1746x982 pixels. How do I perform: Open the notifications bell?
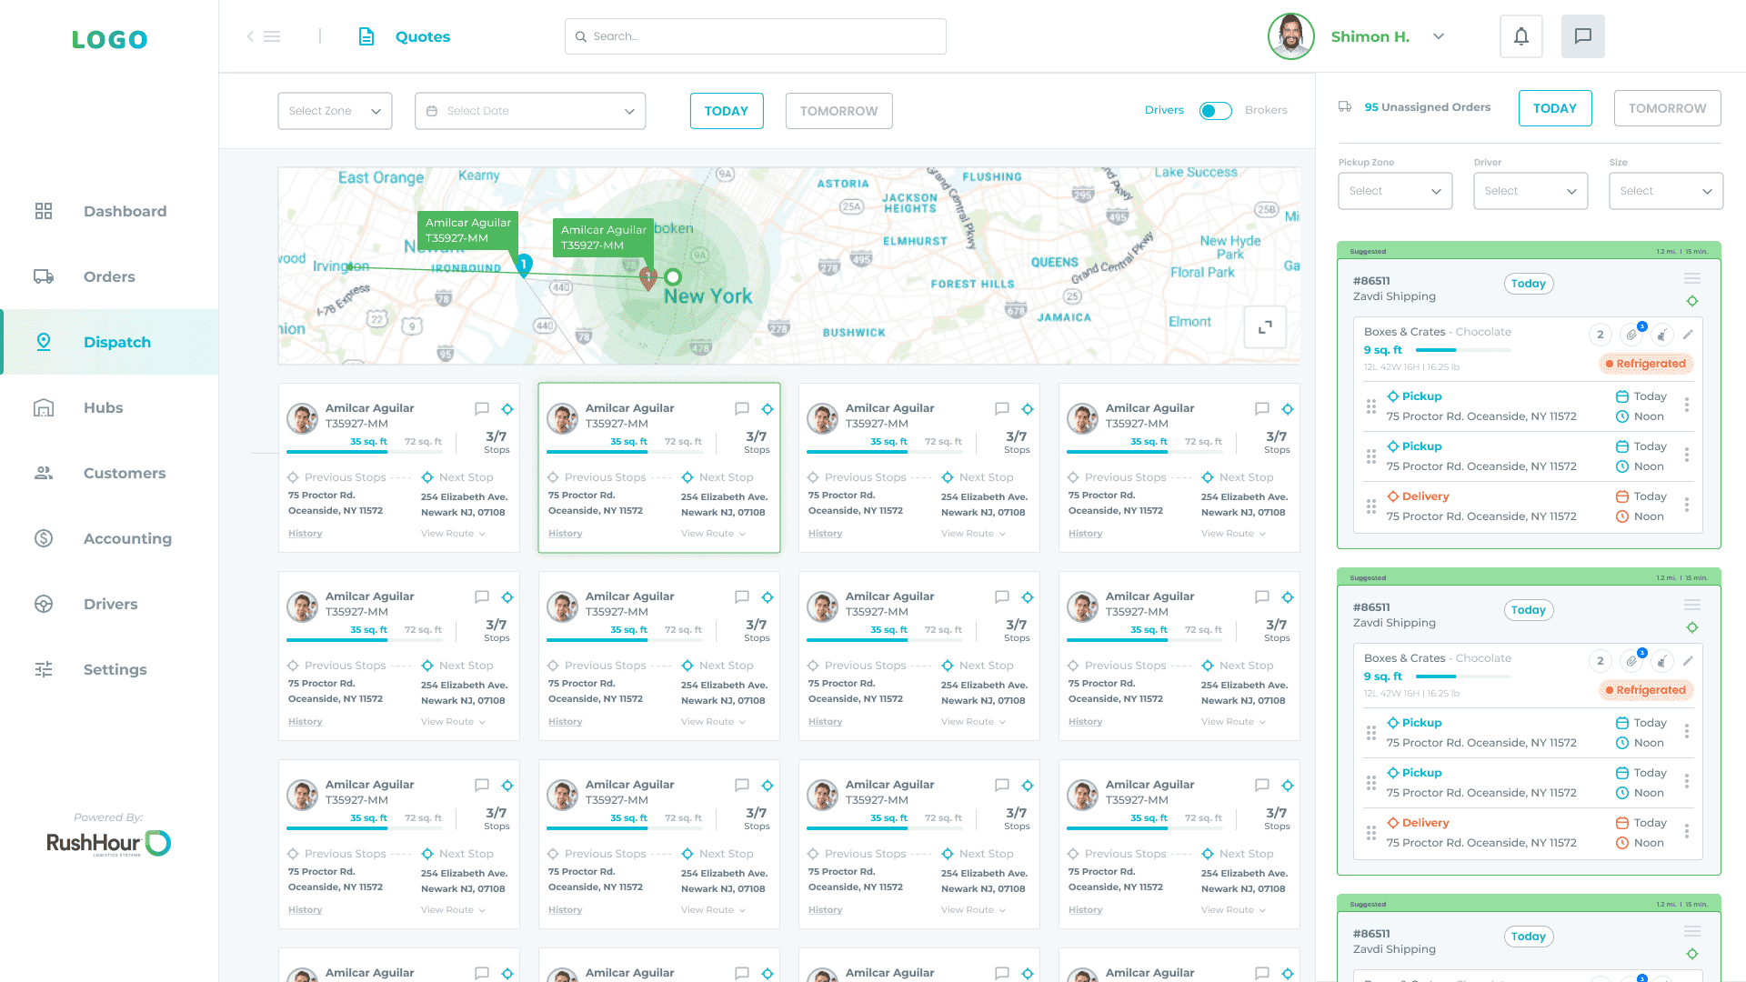1520,36
